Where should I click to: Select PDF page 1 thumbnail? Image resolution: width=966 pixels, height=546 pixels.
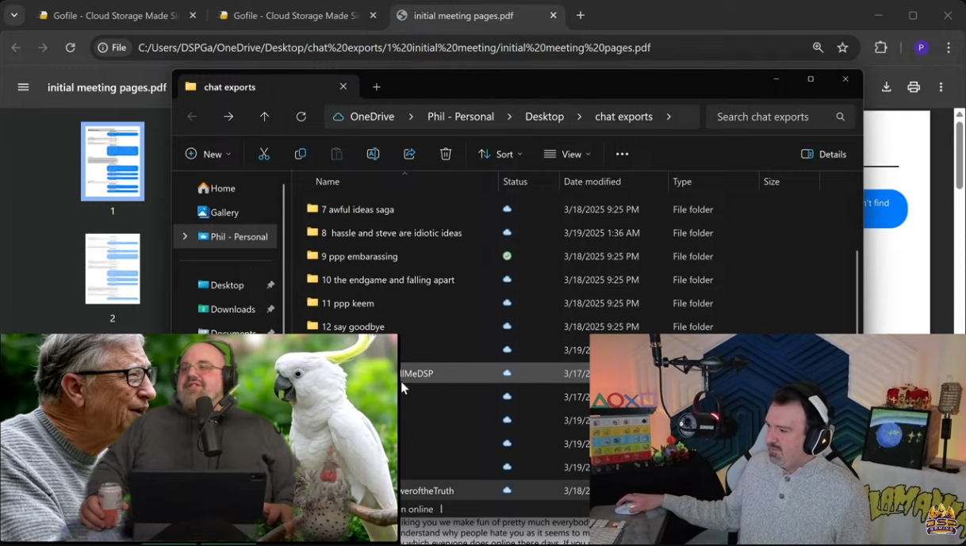coord(113,161)
